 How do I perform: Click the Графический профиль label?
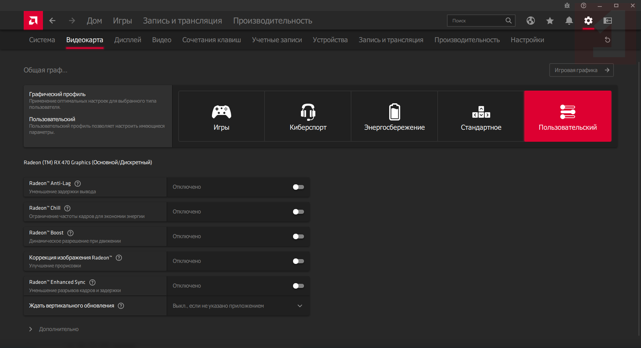[x=57, y=94]
